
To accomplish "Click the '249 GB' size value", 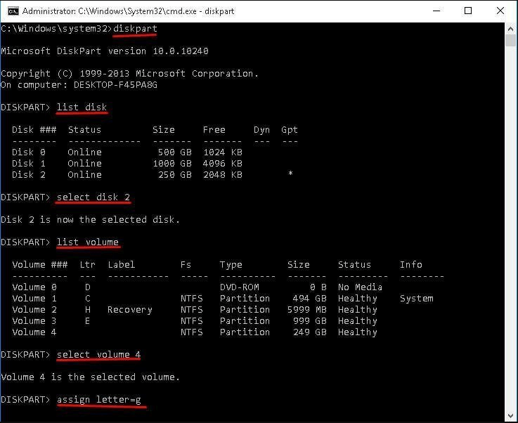I will pyautogui.click(x=309, y=332).
